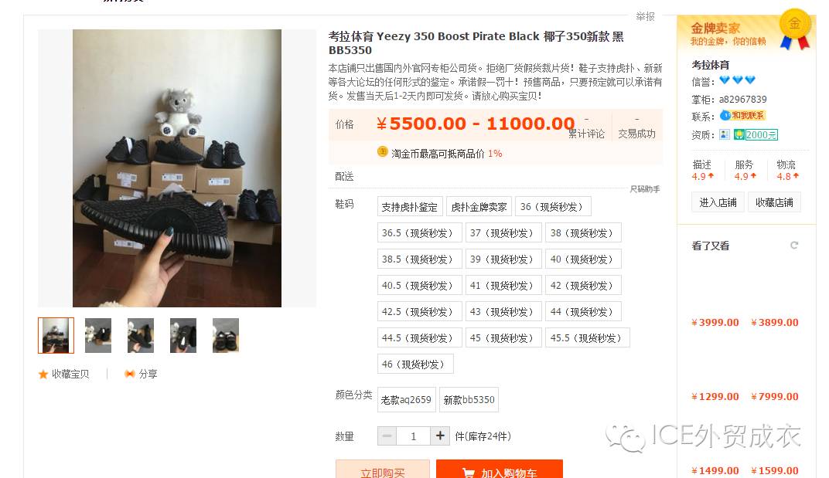
Task: Click the refresh icon next to 看了又看
Action: [793, 245]
